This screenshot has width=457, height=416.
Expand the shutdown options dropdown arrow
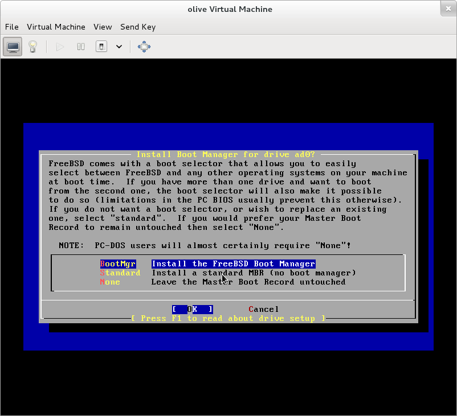pos(119,47)
